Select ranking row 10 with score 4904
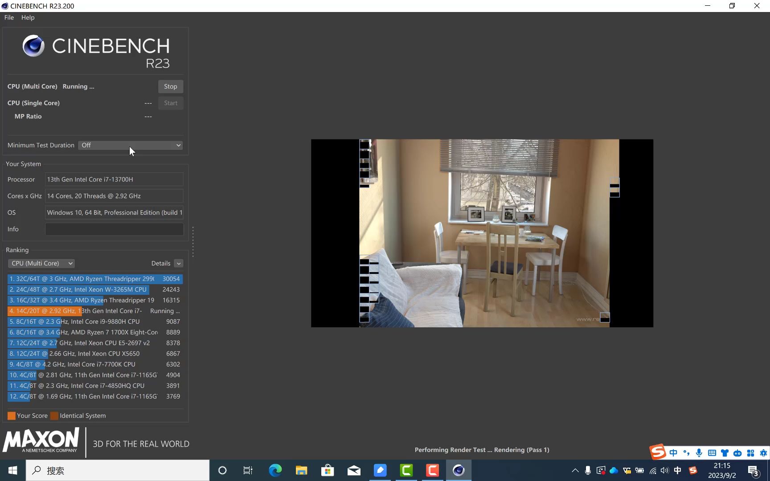The image size is (770, 481). pyautogui.click(x=95, y=375)
